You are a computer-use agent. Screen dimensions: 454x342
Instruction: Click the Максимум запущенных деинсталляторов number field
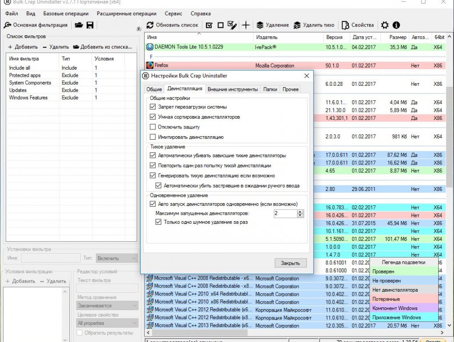(285, 213)
